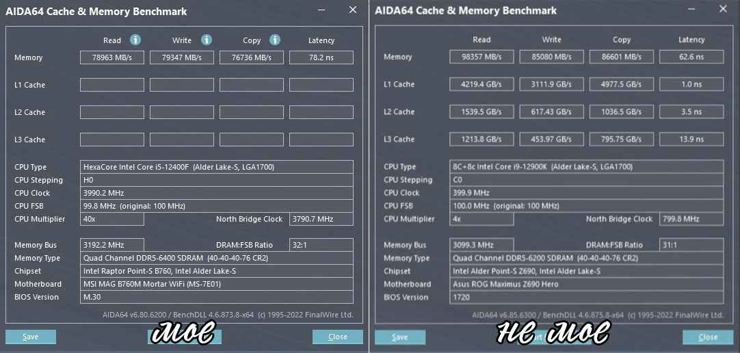The width and height of the screenshot is (740, 353).
Task: Click North Bridge Clock 3790.7 MHz
Action: click(321, 219)
